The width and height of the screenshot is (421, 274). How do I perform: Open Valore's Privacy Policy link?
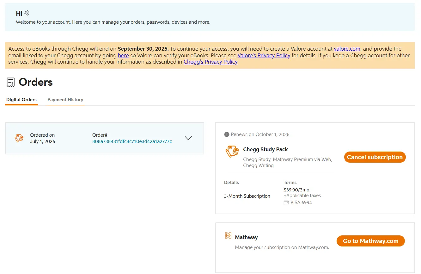click(264, 55)
